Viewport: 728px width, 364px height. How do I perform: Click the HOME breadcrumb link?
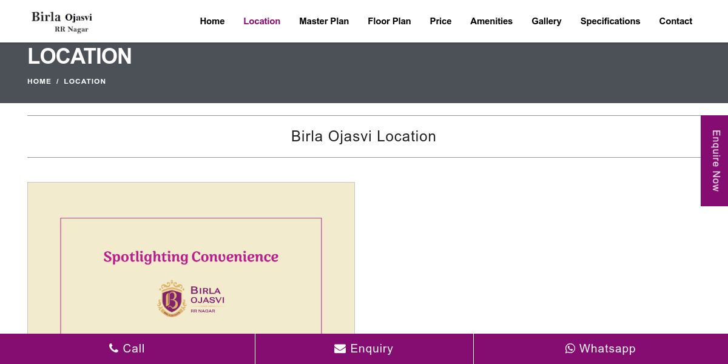tap(39, 81)
